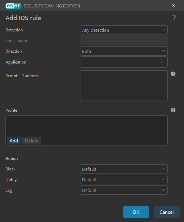Click the "Action" section heading

click(x=12, y=158)
